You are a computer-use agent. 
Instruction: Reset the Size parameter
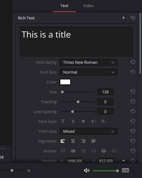133,91
